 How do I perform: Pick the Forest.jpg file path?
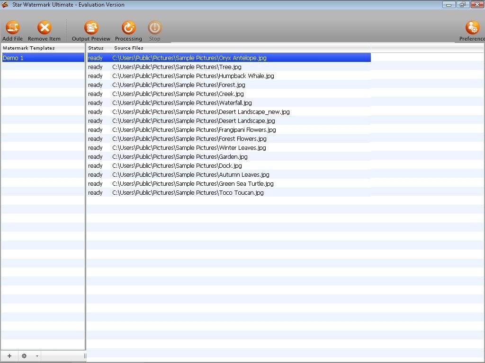point(179,85)
